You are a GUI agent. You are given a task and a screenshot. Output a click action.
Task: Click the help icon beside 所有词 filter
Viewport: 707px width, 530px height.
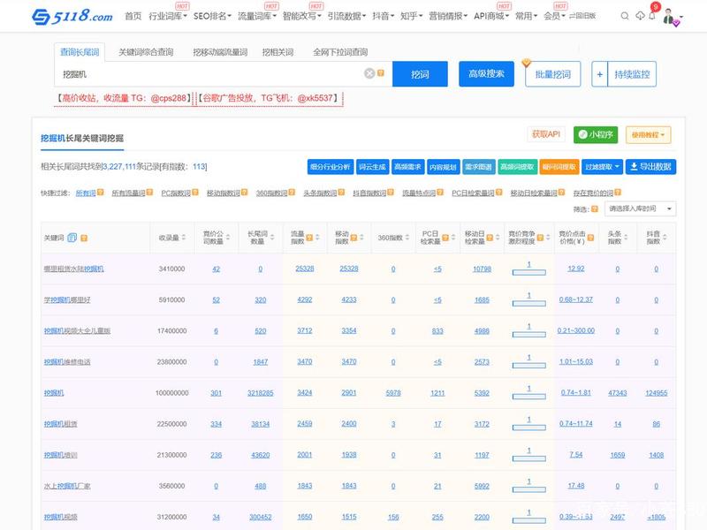[x=101, y=193]
